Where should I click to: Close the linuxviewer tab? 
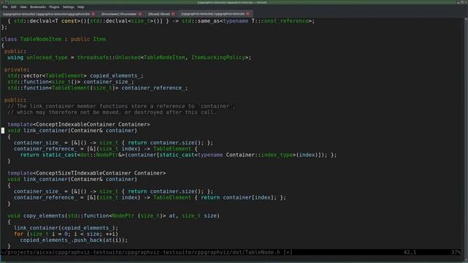(140, 14)
